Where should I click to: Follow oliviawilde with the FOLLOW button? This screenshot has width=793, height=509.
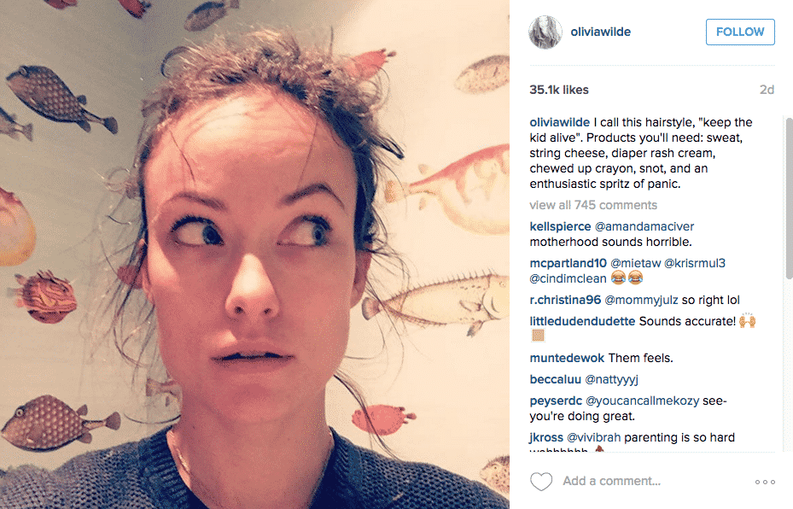pyautogui.click(x=740, y=32)
